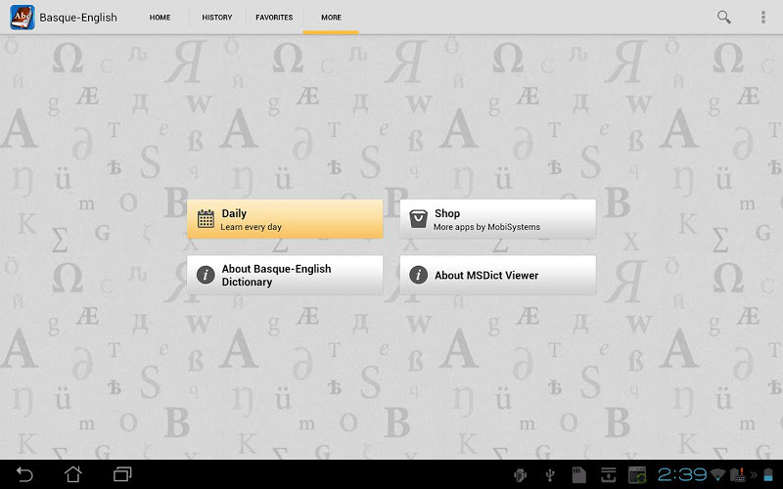Tap the download notification icon
This screenshot has height=489, width=783.
[608, 475]
